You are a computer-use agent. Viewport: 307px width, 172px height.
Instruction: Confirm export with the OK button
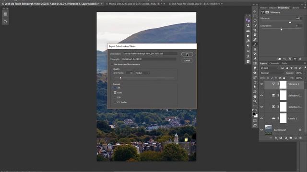click(x=187, y=54)
